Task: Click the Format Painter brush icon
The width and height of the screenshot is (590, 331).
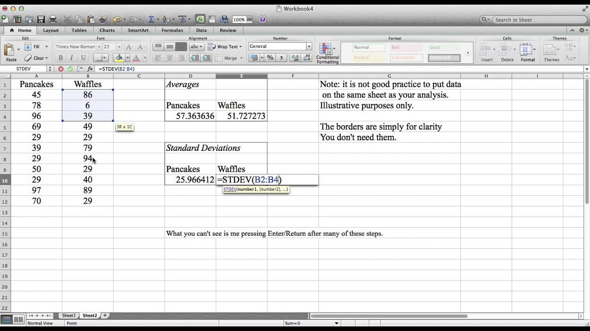Action: coord(103,19)
